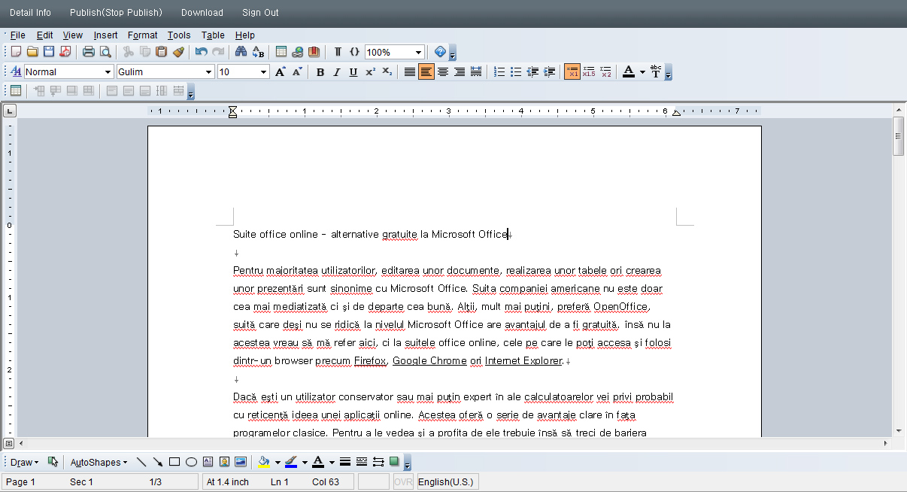The image size is (907, 492).
Task: Click the curly braces field codes icon
Action: pos(354,52)
